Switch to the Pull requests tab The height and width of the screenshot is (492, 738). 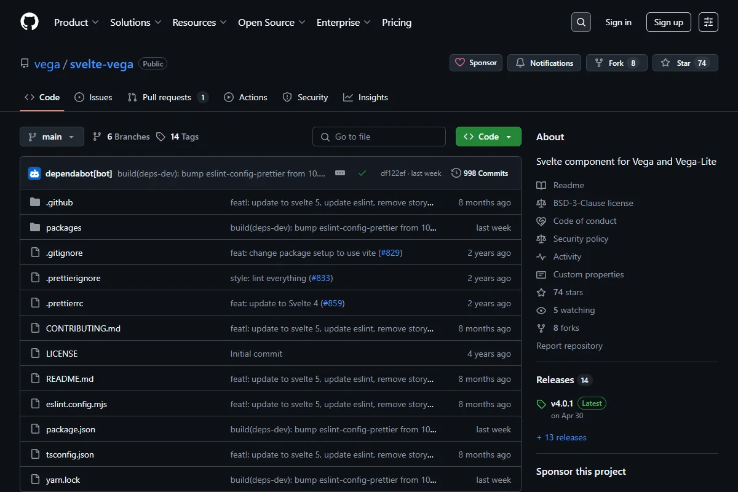tap(168, 97)
